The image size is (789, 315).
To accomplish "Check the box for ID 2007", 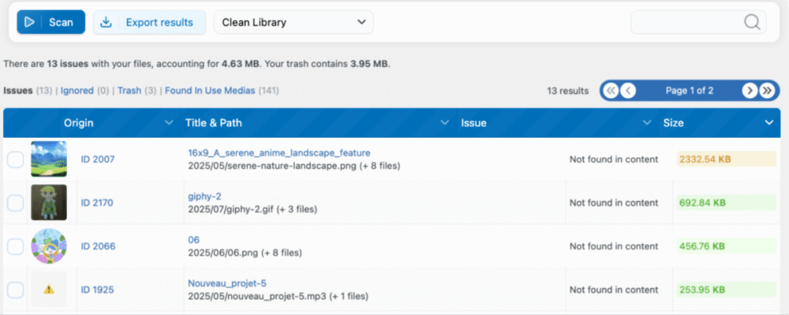I will 15,159.
